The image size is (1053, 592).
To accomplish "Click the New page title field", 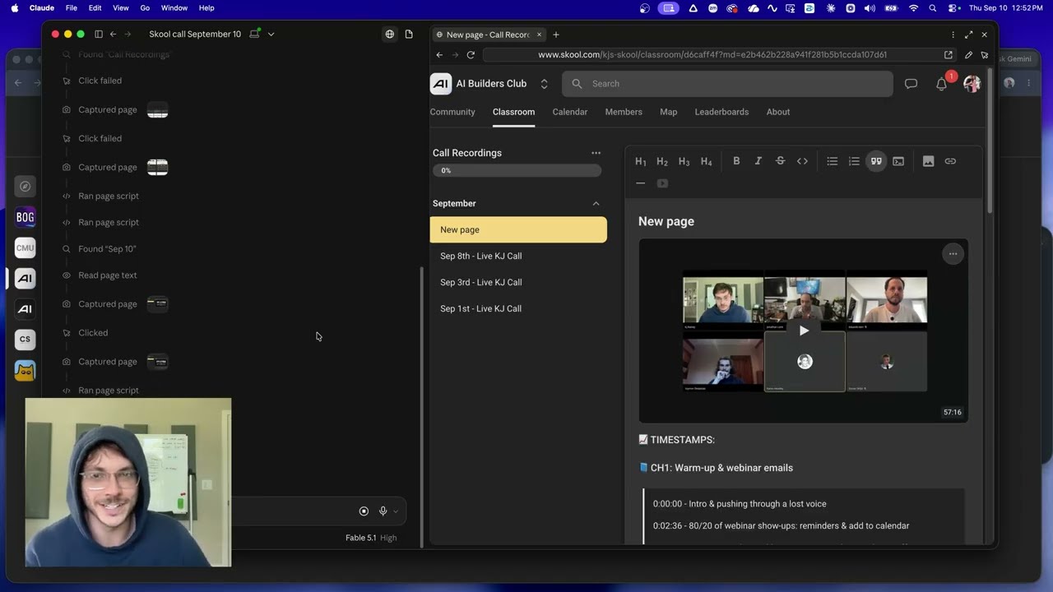I will [x=666, y=221].
